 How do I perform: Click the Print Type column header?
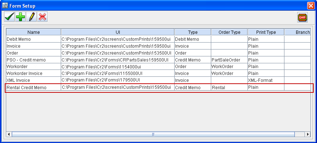click(266, 32)
